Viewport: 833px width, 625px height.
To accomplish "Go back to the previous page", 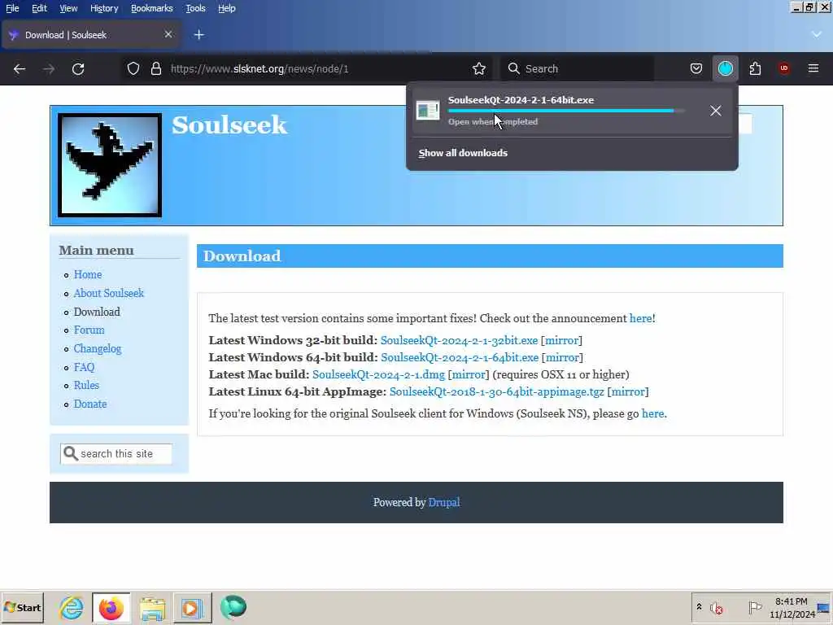I will 20,68.
